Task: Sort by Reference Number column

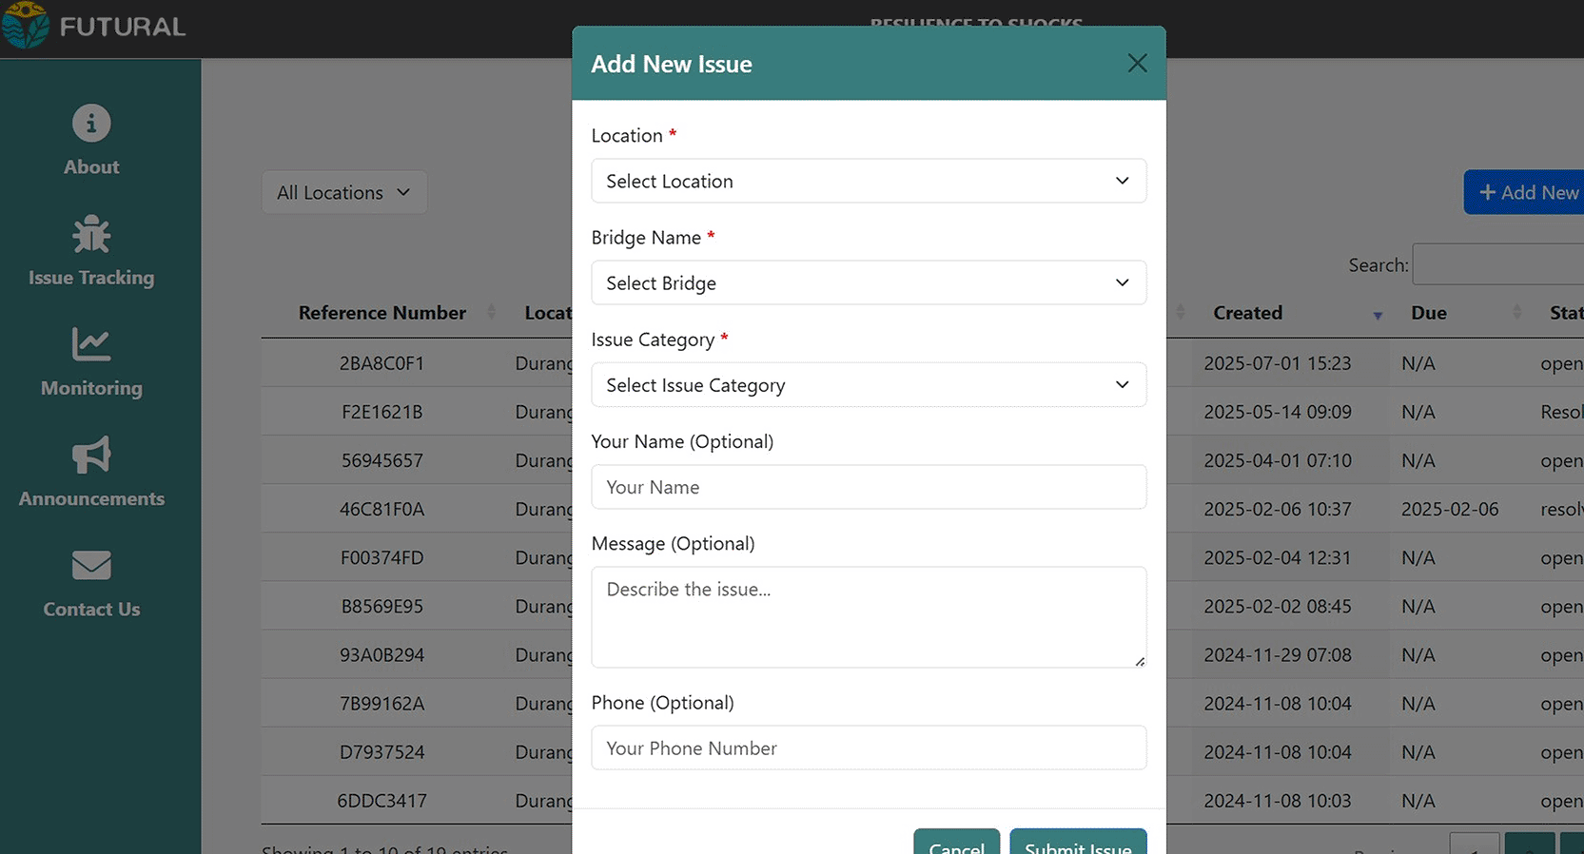Action: [x=382, y=313]
